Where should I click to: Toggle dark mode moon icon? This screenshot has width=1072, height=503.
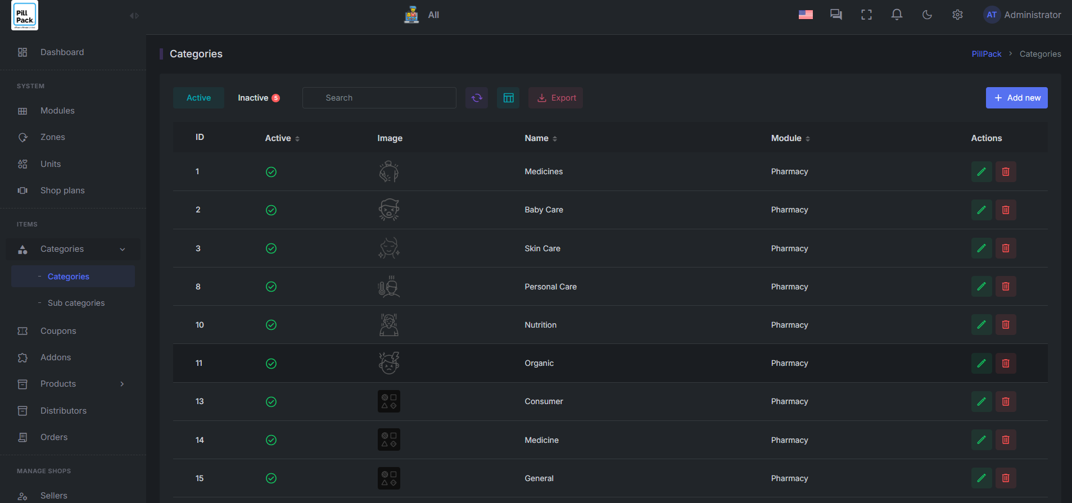[927, 15]
